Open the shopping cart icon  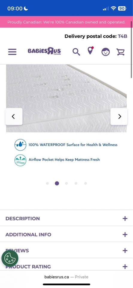[120, 52]
